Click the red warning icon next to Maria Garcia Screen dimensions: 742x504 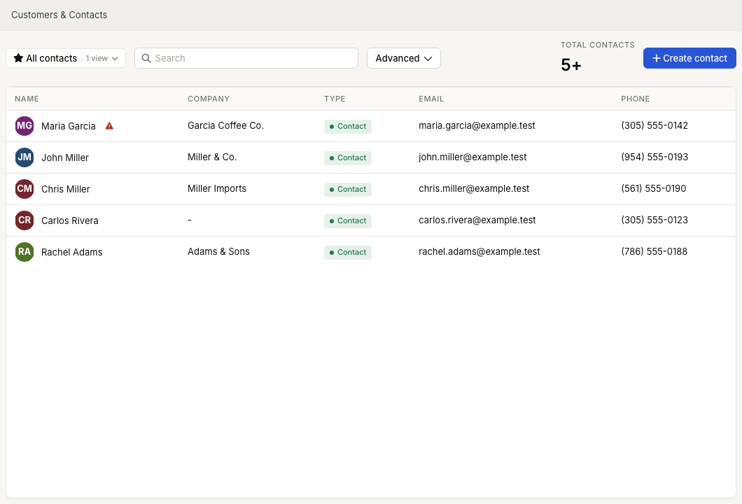tap(109, 126)
